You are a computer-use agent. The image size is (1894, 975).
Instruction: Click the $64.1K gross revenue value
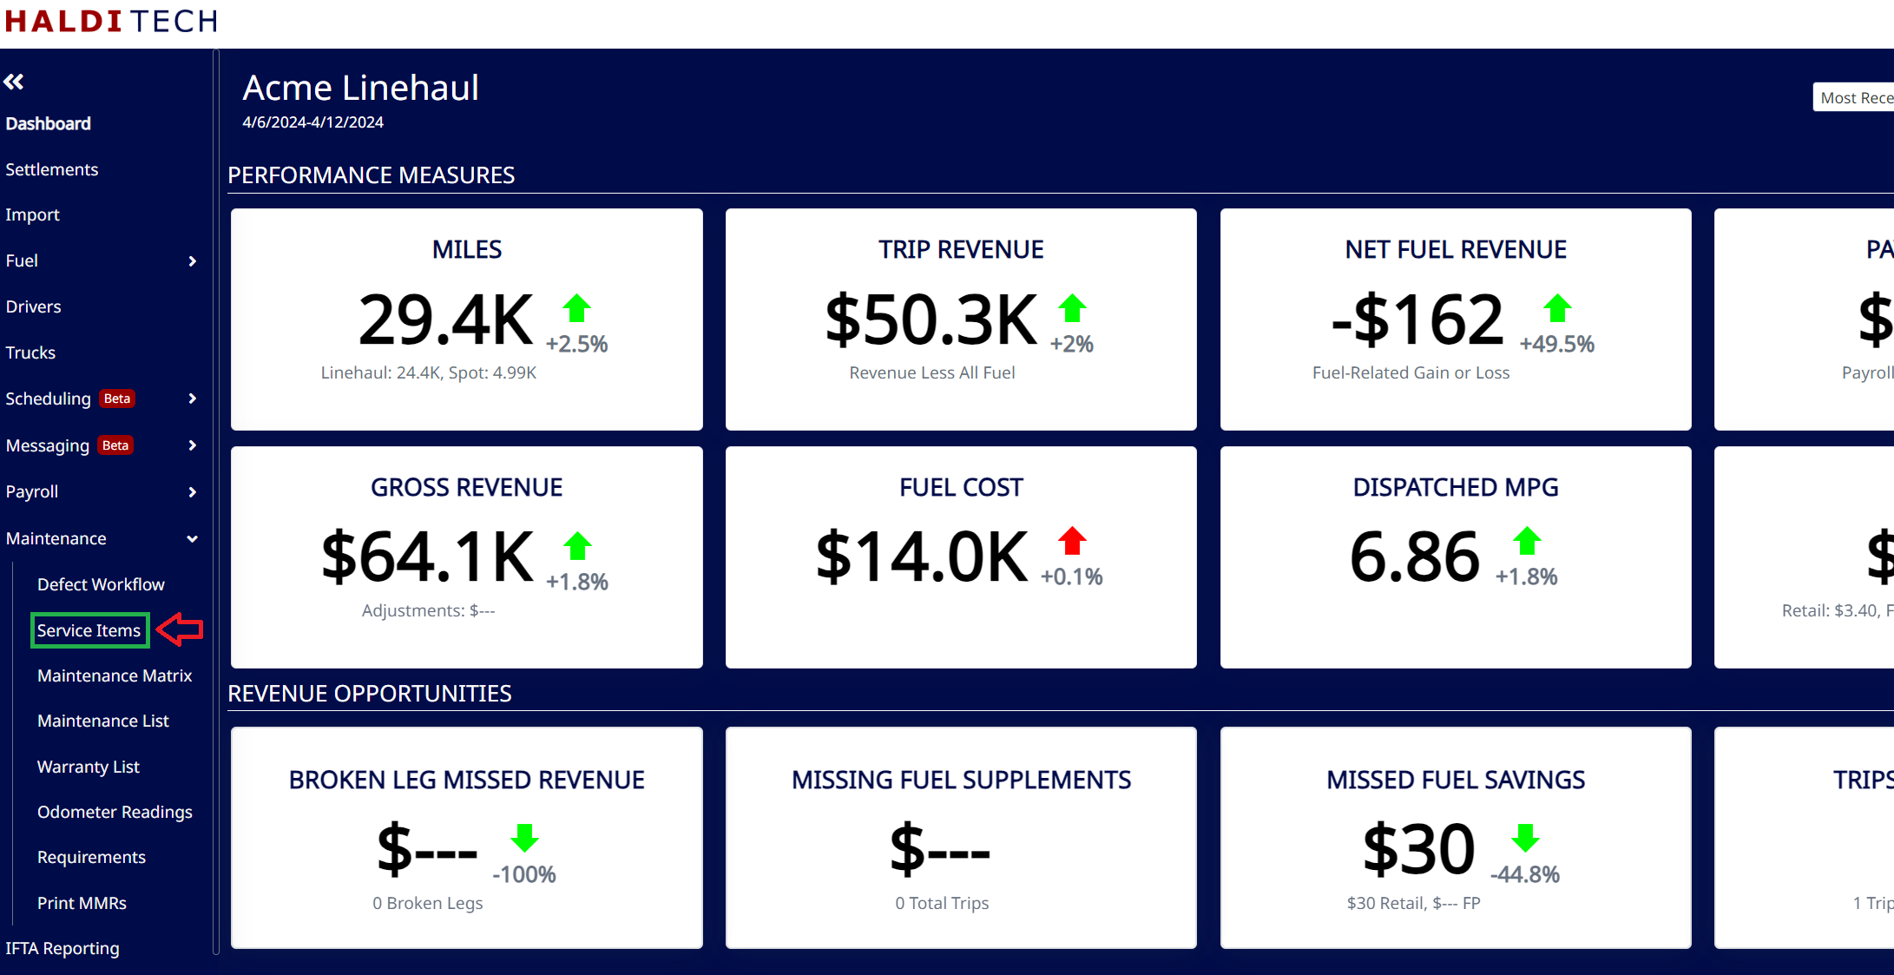click(x=428, y=557)
